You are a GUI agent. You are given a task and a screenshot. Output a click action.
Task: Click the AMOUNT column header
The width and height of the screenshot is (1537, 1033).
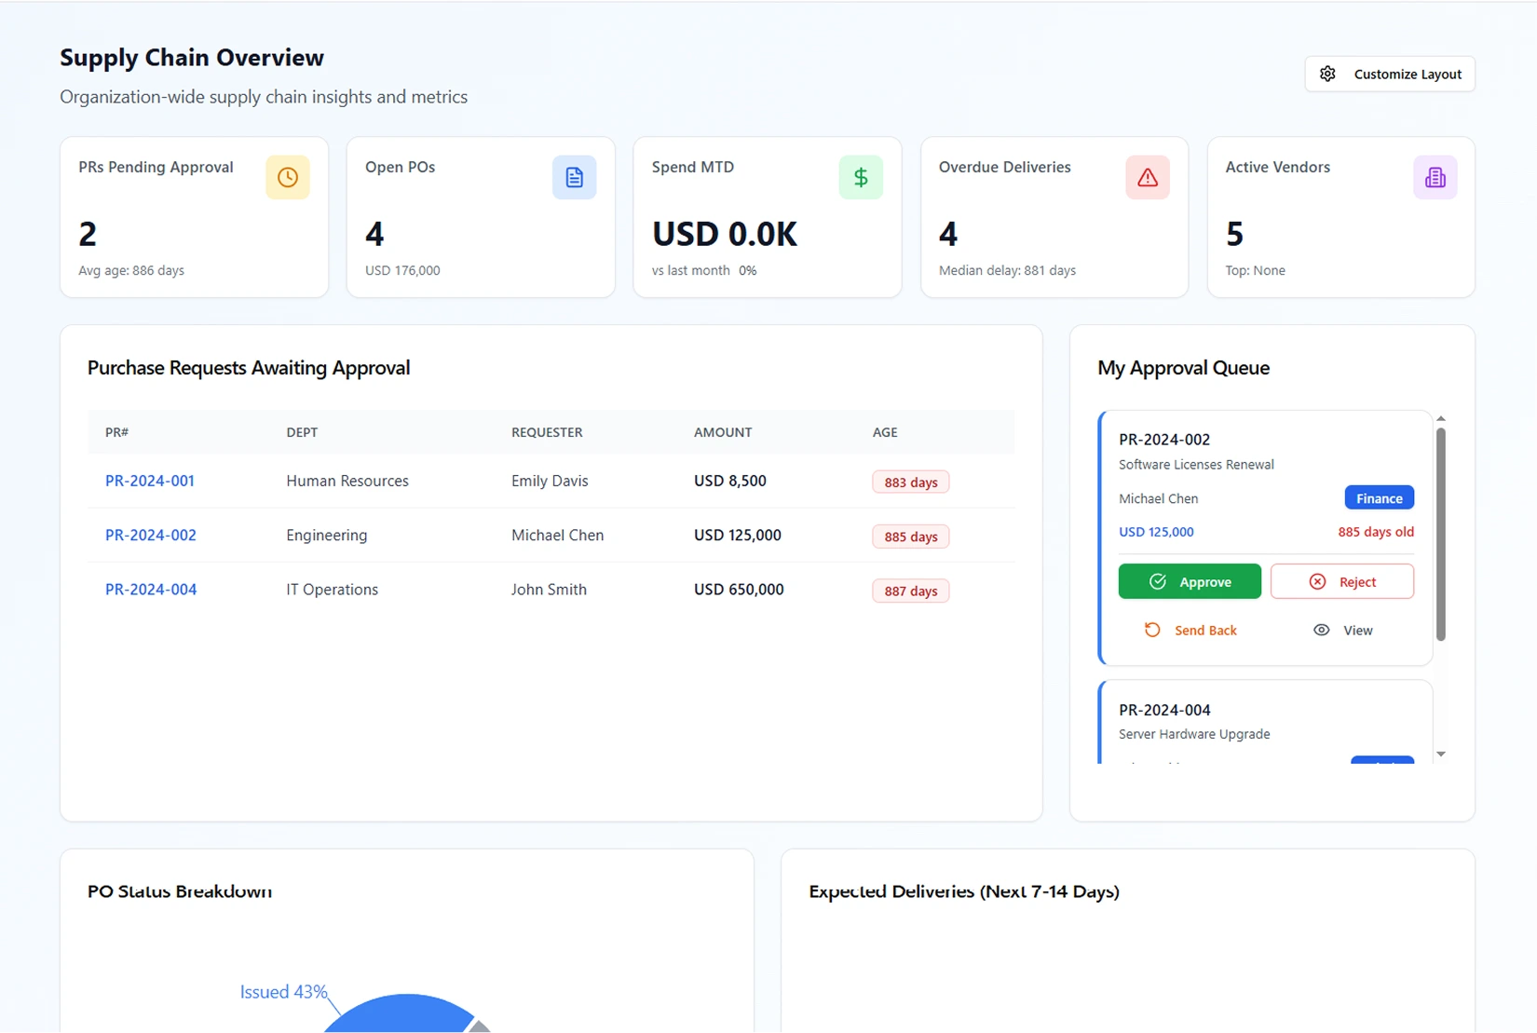coord(723,432)
